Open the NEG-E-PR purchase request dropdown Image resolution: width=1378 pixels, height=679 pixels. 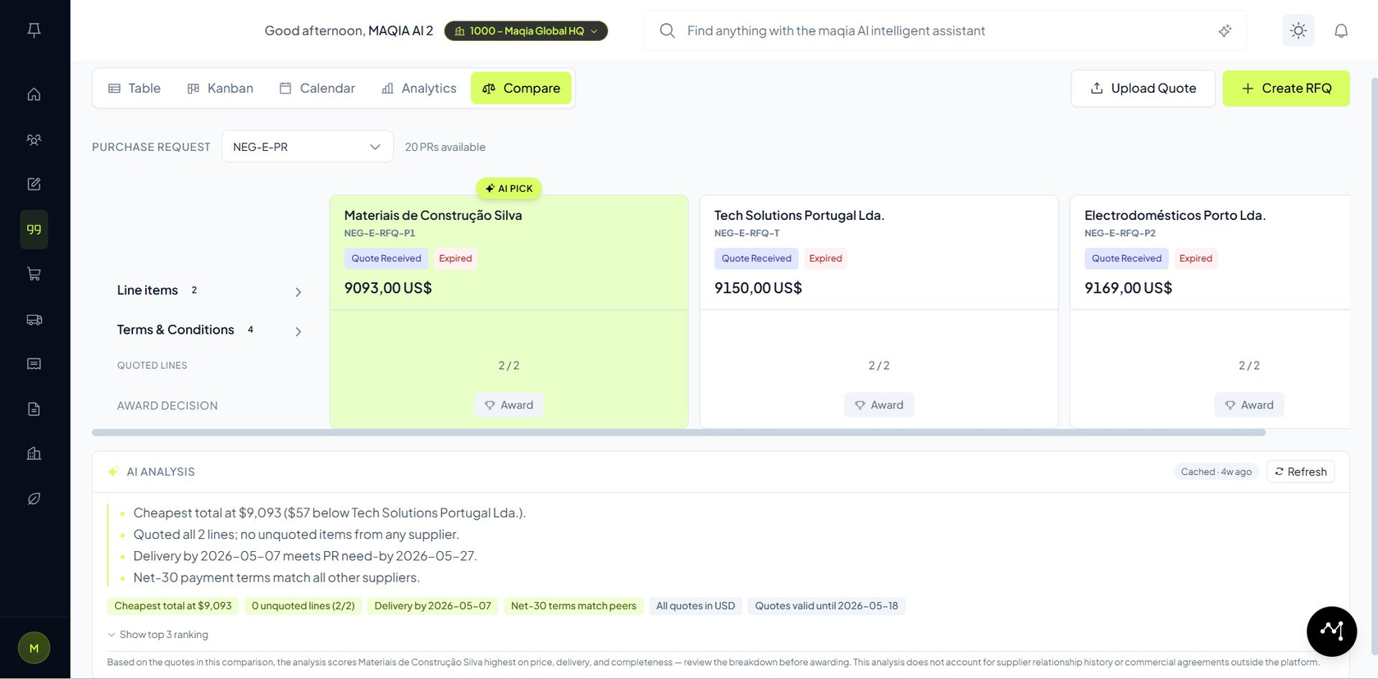click(x=307, y=147)
